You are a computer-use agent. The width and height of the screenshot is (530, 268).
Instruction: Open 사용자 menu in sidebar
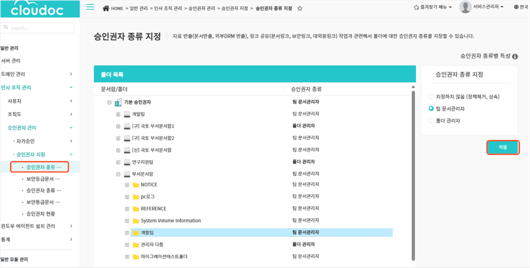15,101
